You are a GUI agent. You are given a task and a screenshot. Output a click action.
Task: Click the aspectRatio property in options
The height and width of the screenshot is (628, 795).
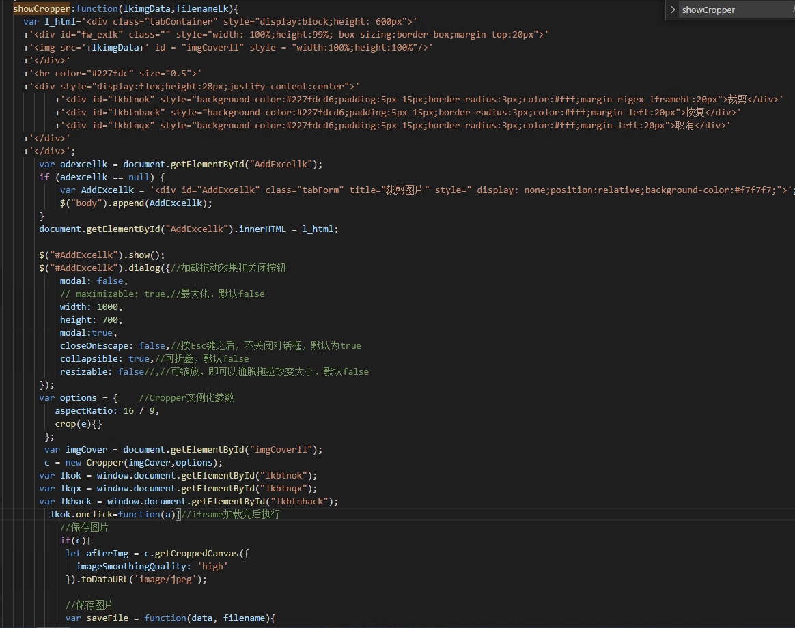85,411
